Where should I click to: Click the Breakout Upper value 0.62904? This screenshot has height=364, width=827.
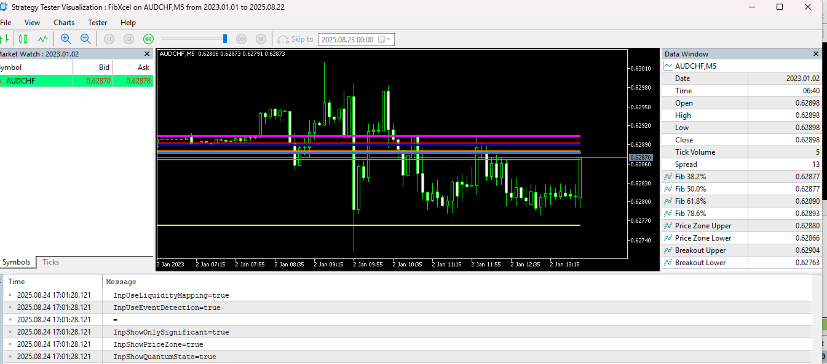coord(807,250)
